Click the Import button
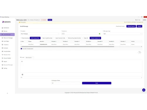 (139, 26)
